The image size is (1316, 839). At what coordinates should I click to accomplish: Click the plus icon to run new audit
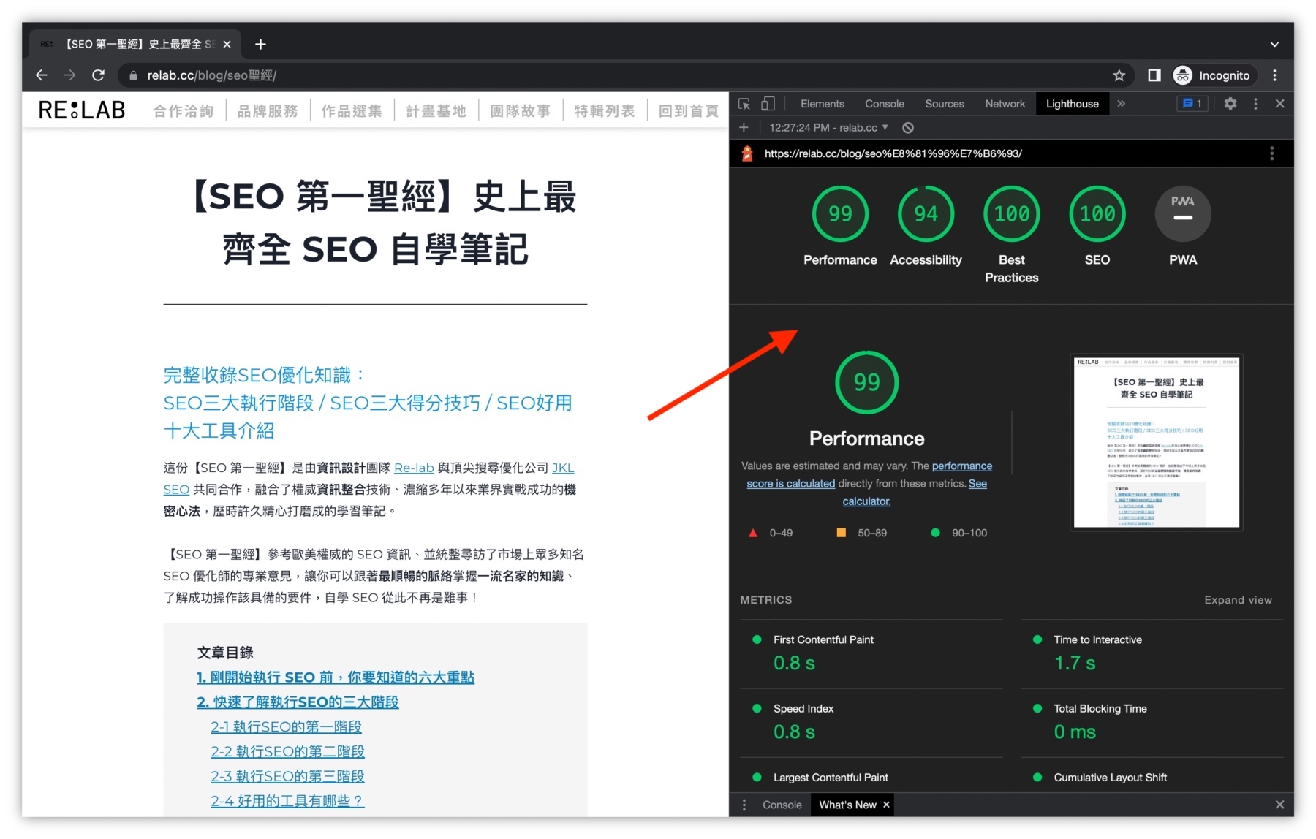coord(744,127)
